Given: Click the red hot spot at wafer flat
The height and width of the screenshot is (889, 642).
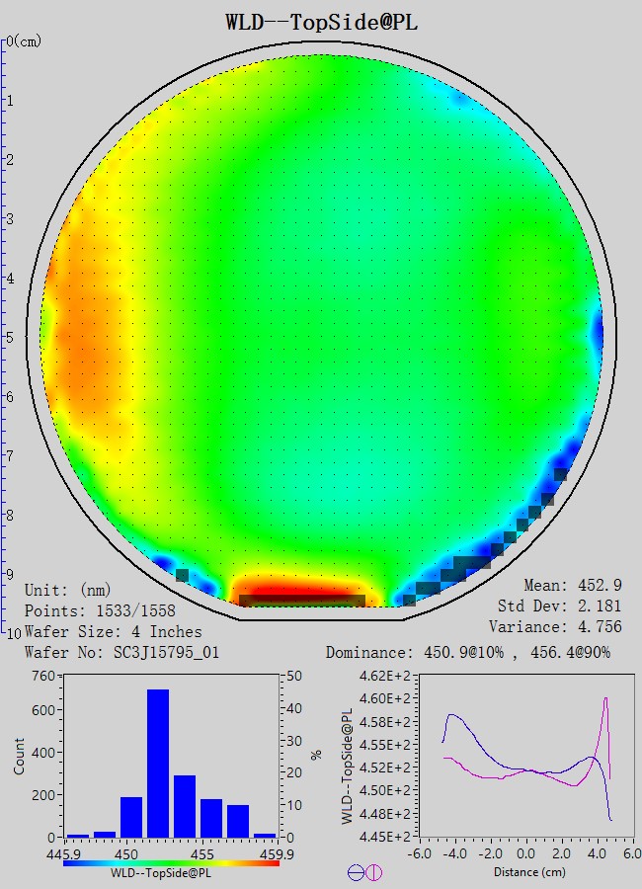Looking at the screenshot, I should (301, 593).
